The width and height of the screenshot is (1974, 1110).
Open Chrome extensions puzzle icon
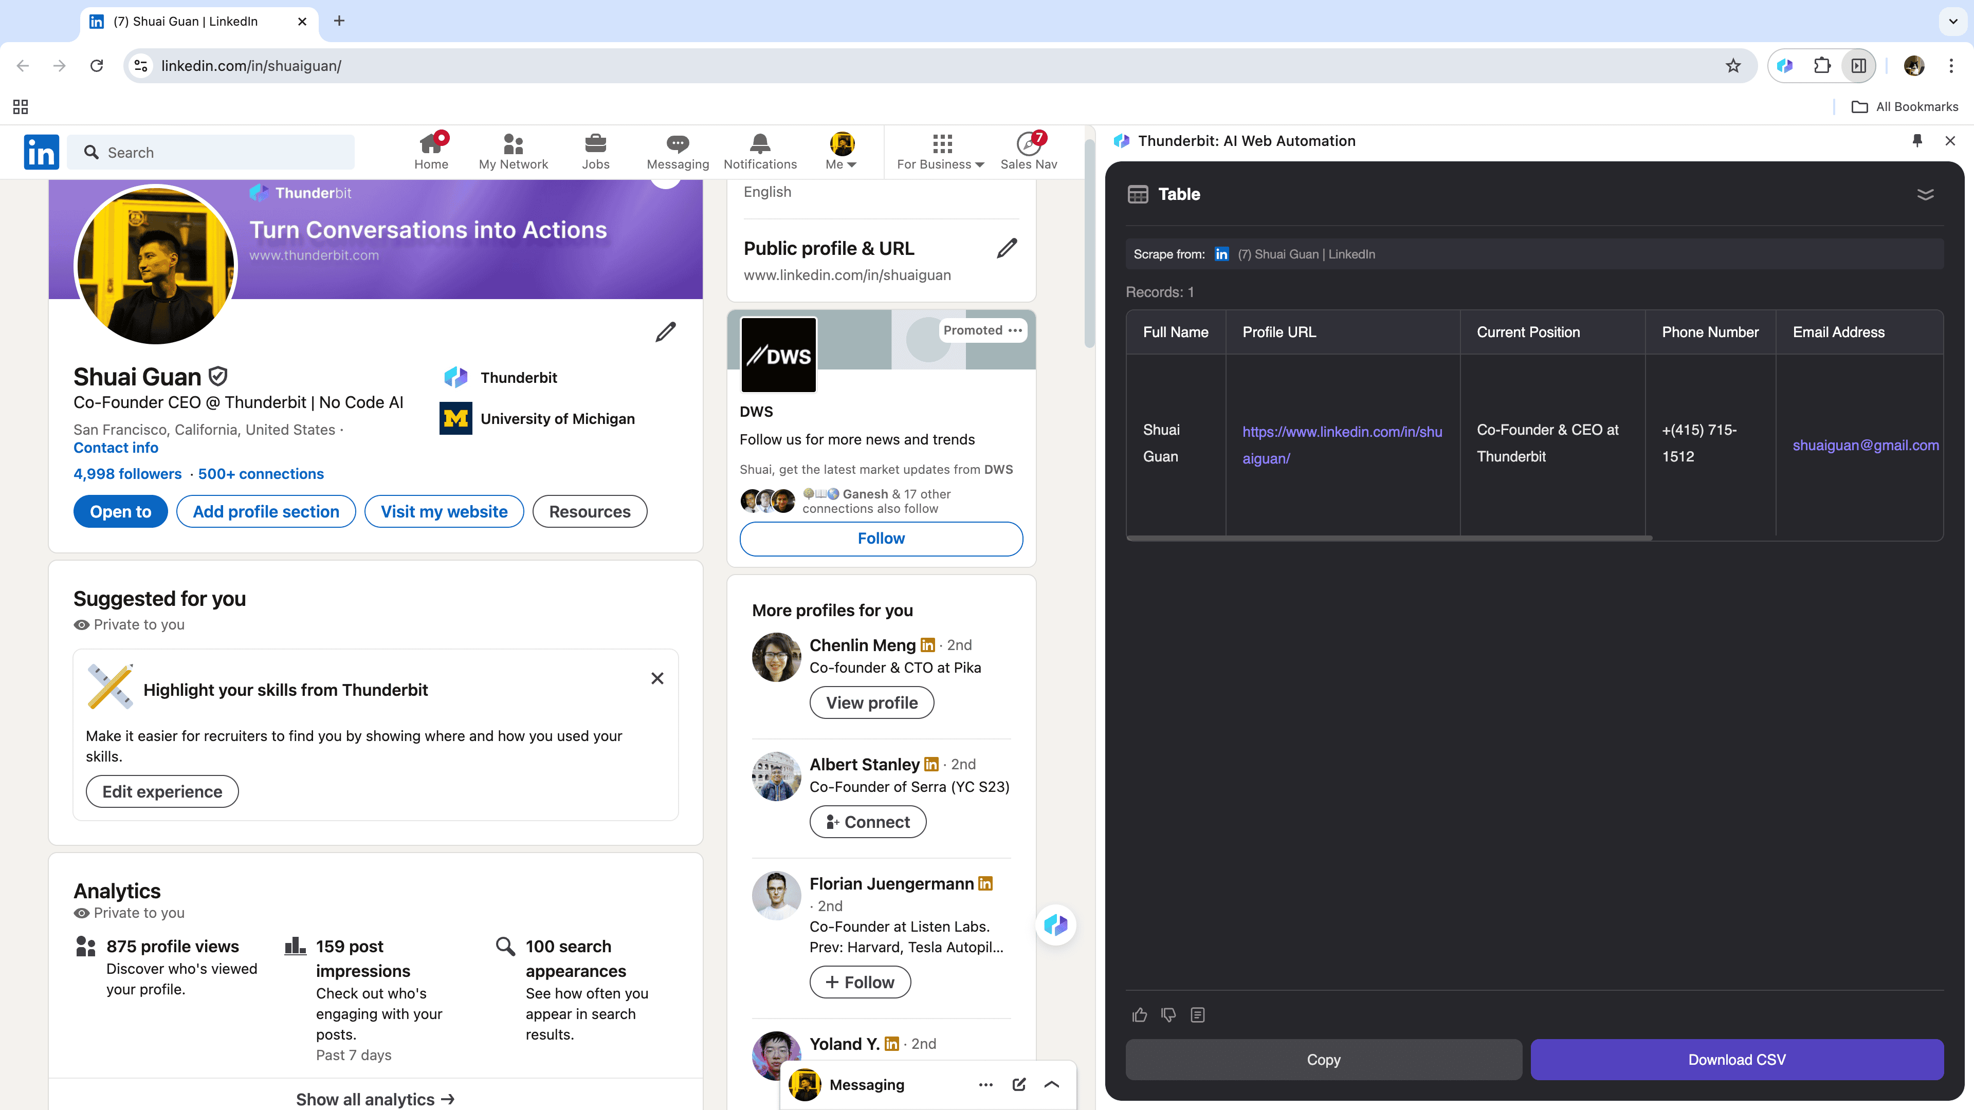[1822, 66]
